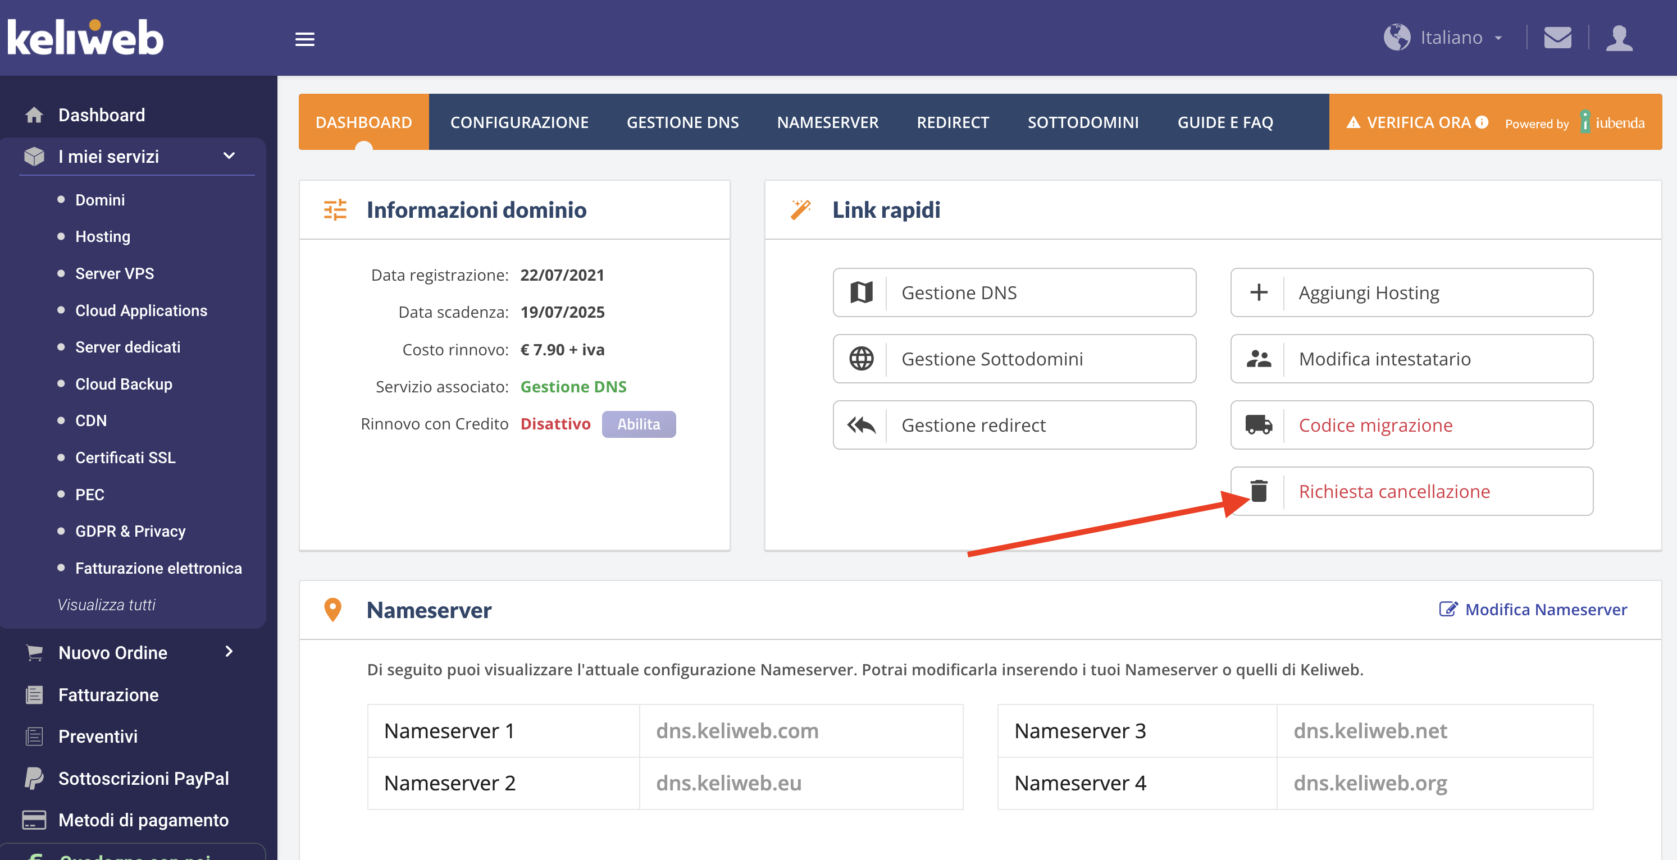The width and height of the screenshot is (1677, 860).
Task: Click Modifica intestatario quick link
Action: (1411, 359)
